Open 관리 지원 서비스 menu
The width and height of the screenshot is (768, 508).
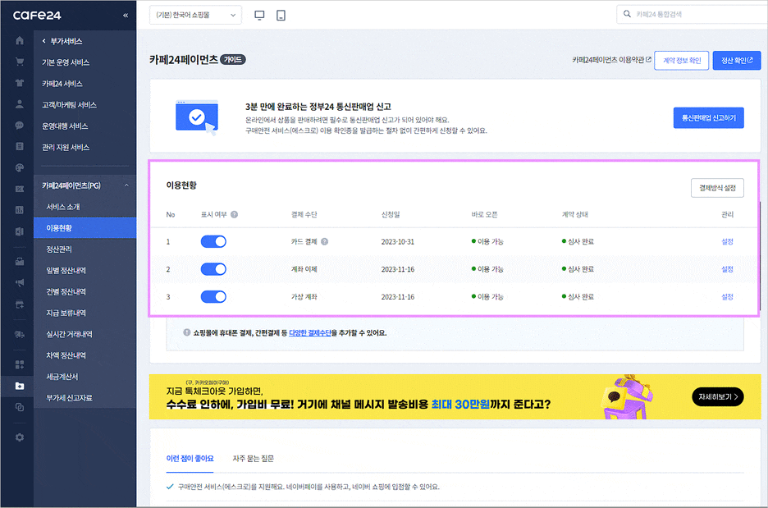click(66, 148)
